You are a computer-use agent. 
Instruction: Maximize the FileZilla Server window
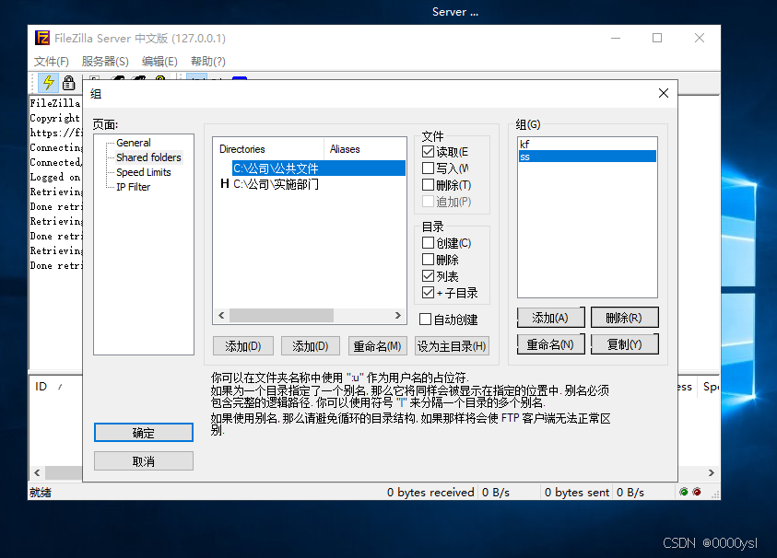coord(657,38)
